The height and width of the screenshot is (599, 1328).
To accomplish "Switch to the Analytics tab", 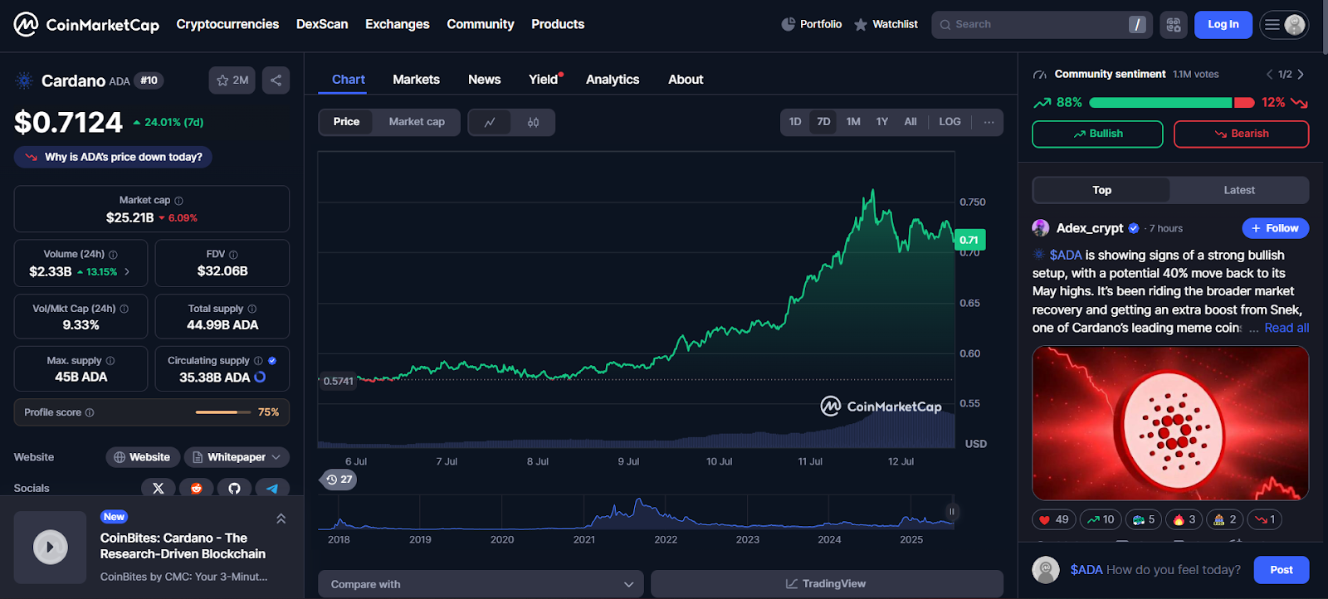I will click(x=613, y=80).
